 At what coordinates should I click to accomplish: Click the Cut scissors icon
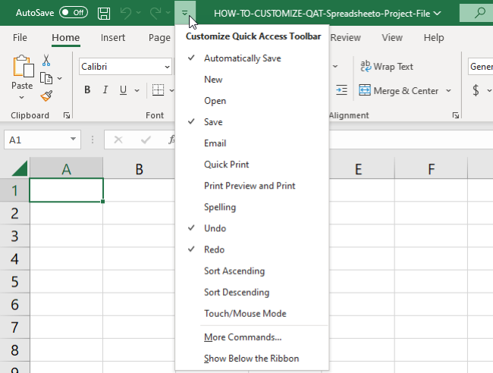46,61
